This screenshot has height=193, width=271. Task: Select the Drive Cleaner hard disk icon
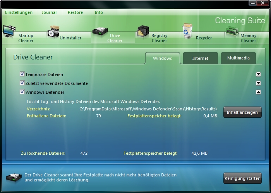pyautogui.click(x=99, y=32)
